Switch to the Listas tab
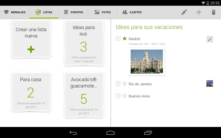The width and height of the screenshot is (221, 138). (44, 12)
